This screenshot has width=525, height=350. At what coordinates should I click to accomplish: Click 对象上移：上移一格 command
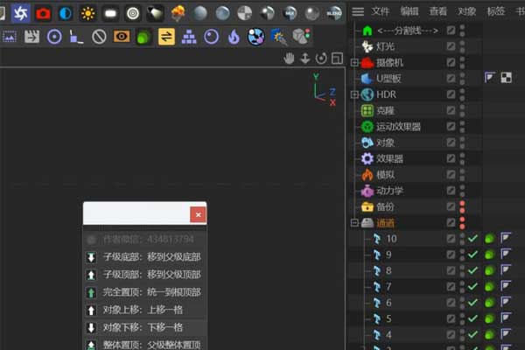[x=144, y=310]
